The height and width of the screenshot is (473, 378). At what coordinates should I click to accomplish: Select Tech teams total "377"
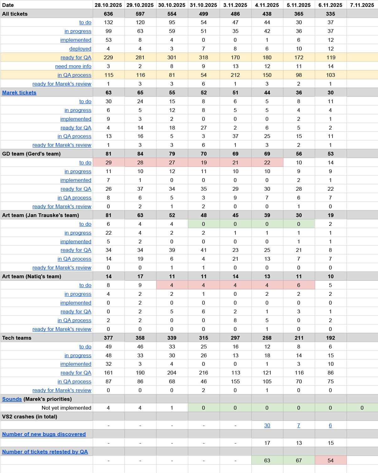[109, 338]
